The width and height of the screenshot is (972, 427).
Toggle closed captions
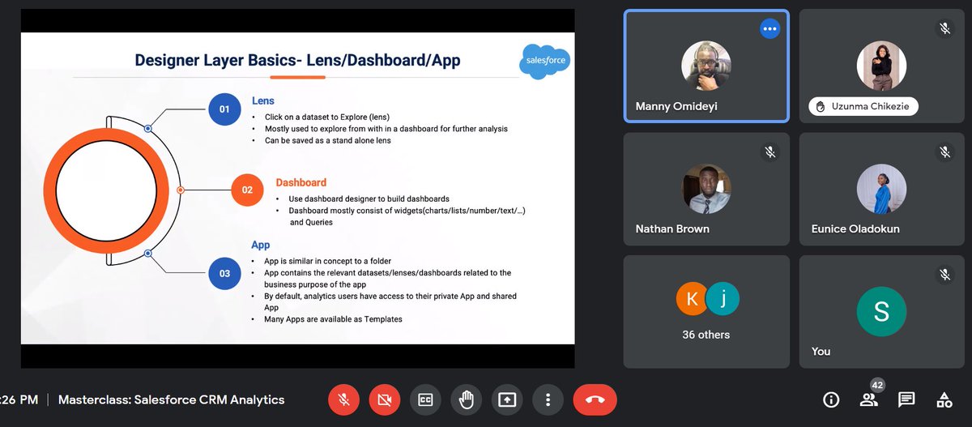click(425, 399)
